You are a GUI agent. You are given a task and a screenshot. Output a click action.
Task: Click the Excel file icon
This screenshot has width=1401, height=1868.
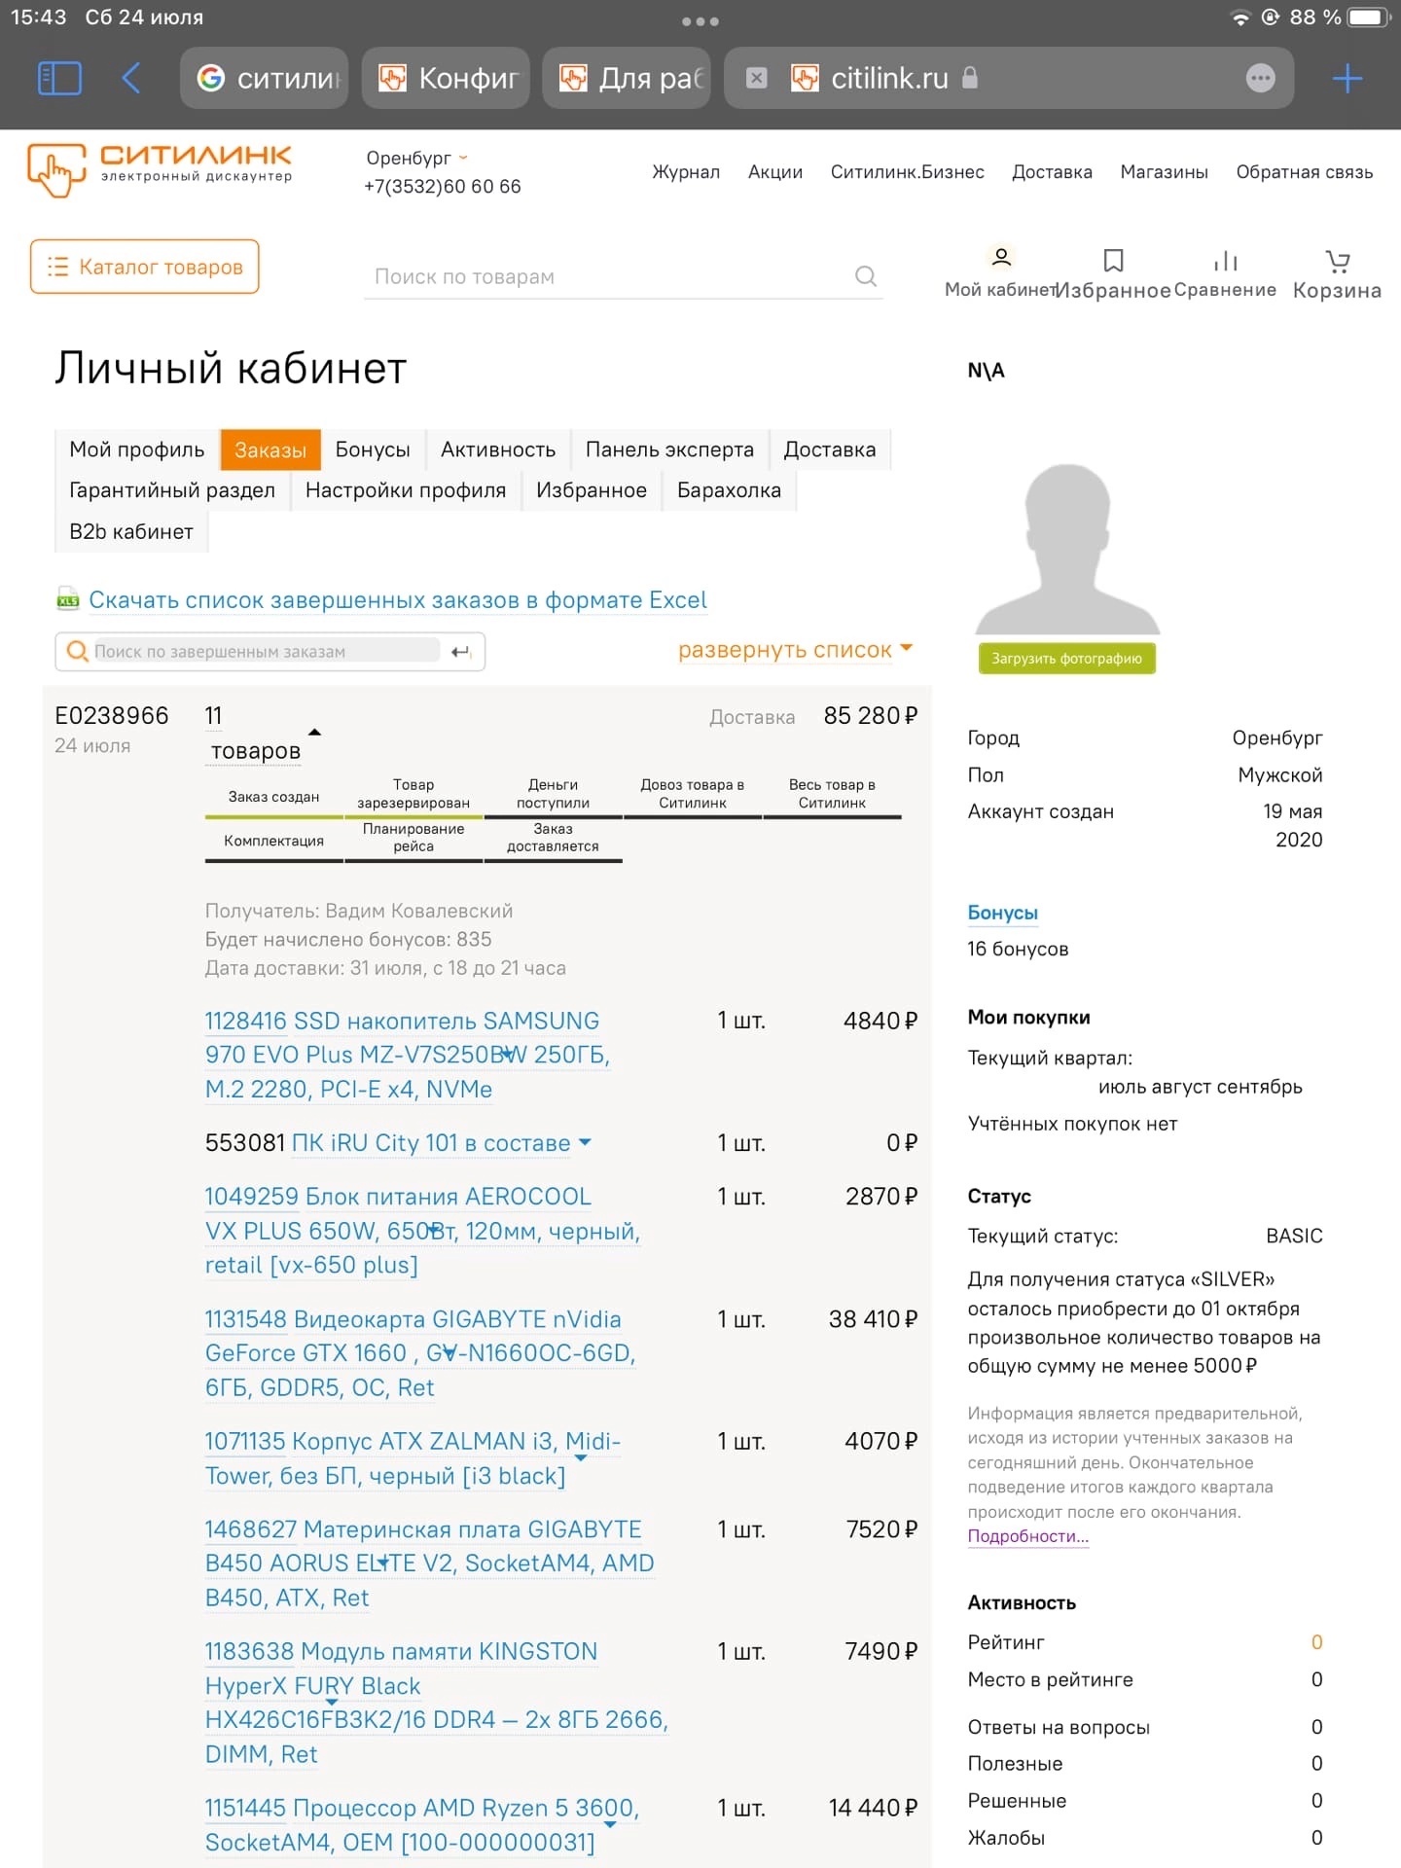click(67, 599)
